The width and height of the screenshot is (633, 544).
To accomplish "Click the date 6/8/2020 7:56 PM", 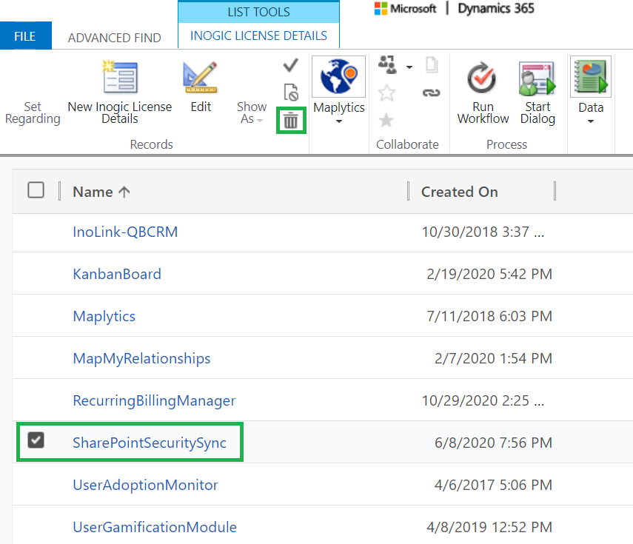I will [x=493, y=443].
